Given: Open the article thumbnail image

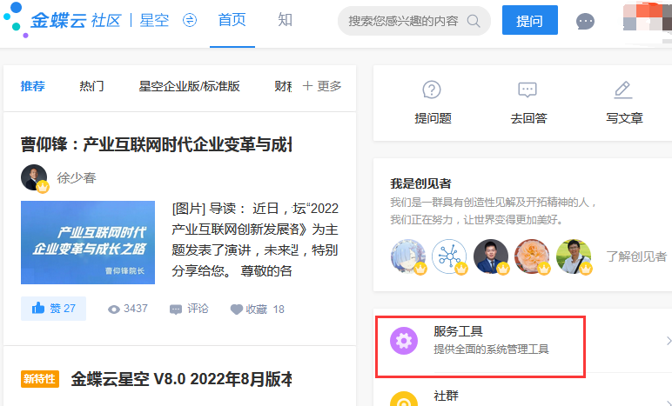Looking at the screenshot, I should click(88, 243).
